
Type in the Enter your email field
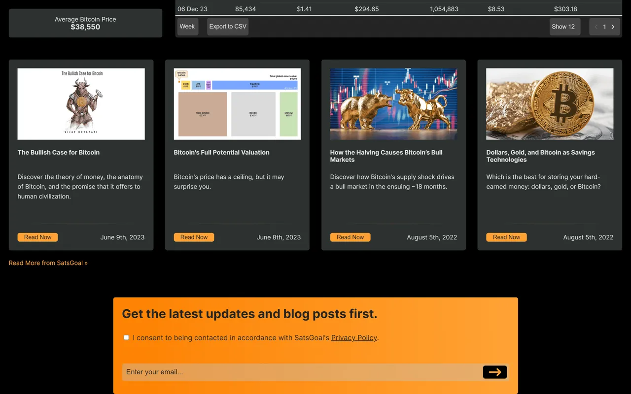(301, 372)
